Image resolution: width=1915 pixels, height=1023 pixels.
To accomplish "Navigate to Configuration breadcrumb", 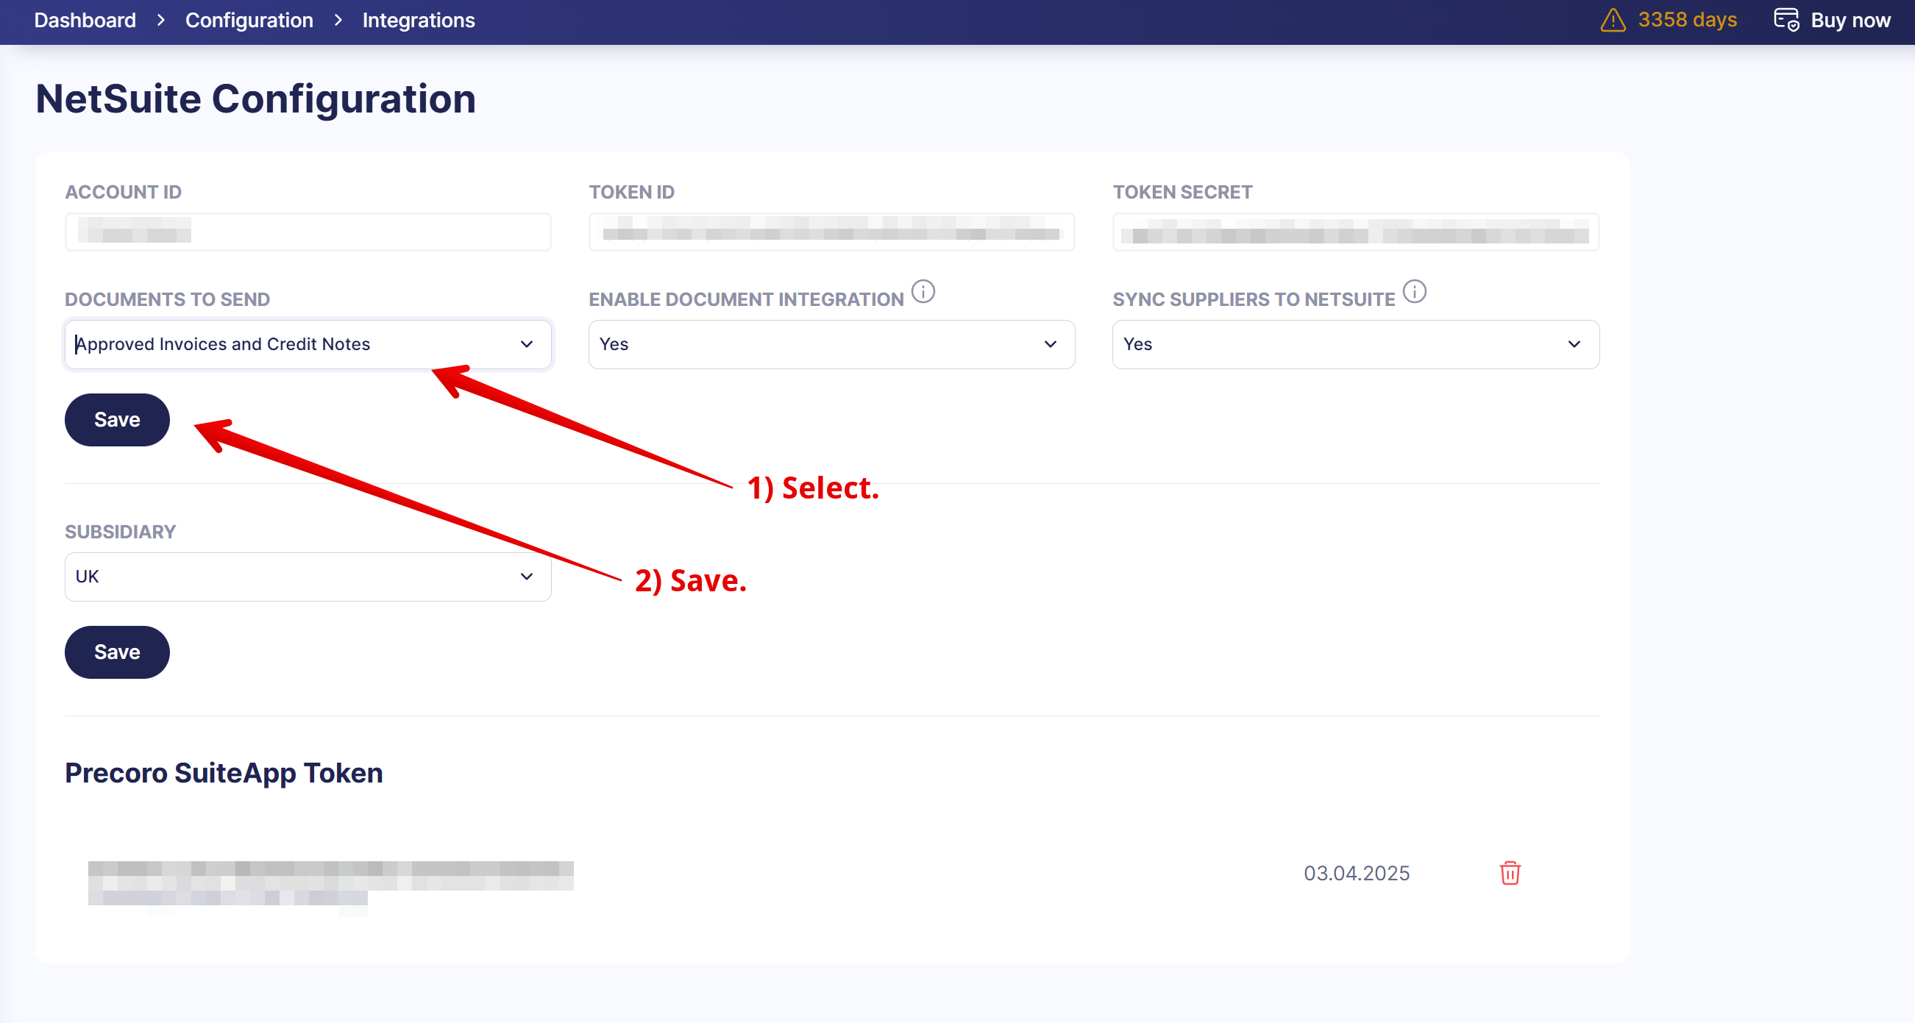I will 249,20.
